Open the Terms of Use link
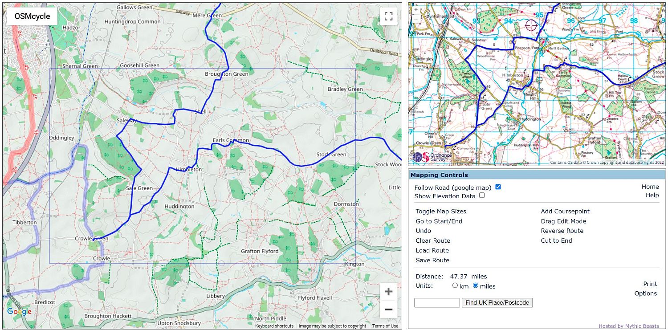 coord(385,326)
